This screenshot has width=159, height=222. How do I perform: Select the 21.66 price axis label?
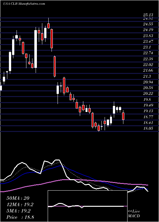148,70
